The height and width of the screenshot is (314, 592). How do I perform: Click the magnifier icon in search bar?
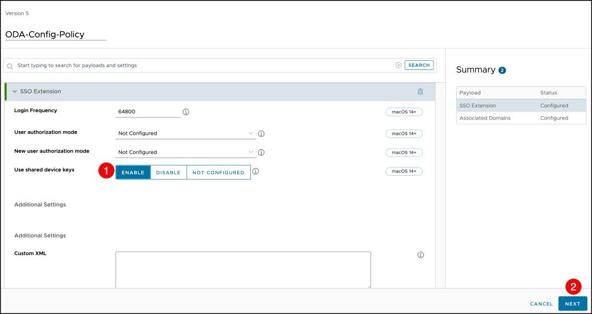coord(10,66)
